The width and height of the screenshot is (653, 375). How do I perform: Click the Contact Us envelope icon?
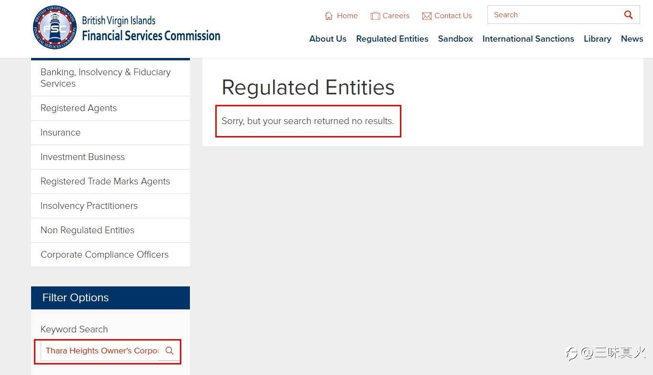click(427, 16)
